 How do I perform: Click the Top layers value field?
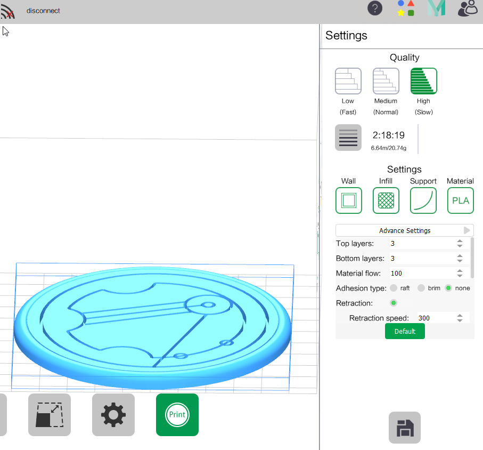coord(422,243)
